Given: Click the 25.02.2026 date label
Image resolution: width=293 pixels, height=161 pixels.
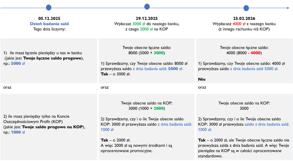Looking at the screenshot, I should [x=244, y=19].
